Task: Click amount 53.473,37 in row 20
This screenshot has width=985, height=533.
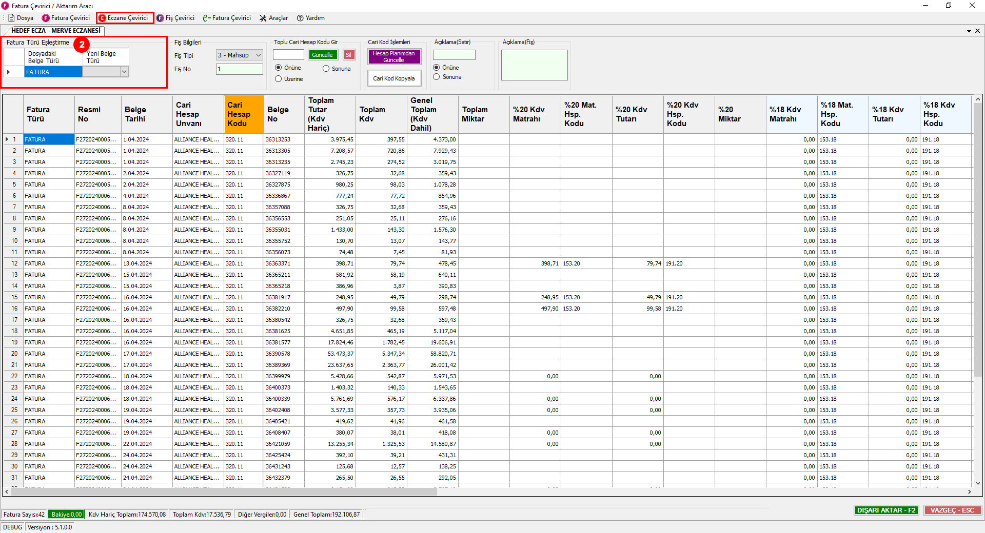Action: click(330, 354)
